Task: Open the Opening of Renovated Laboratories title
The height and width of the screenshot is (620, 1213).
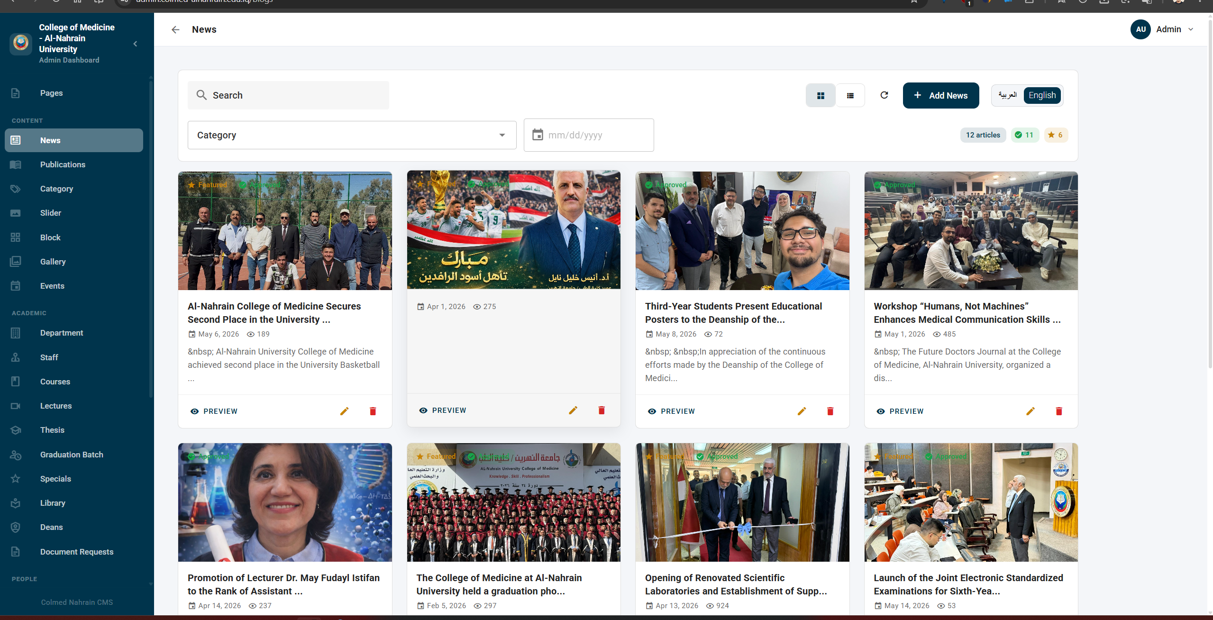Action: 736,584
